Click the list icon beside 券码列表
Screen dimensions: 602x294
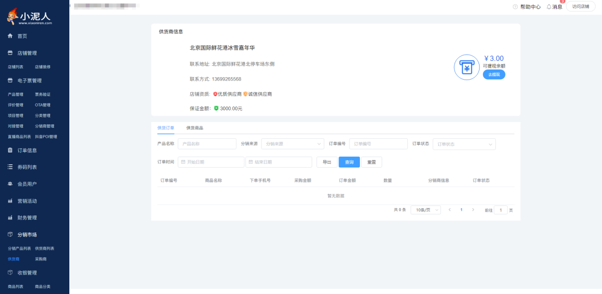10,167
